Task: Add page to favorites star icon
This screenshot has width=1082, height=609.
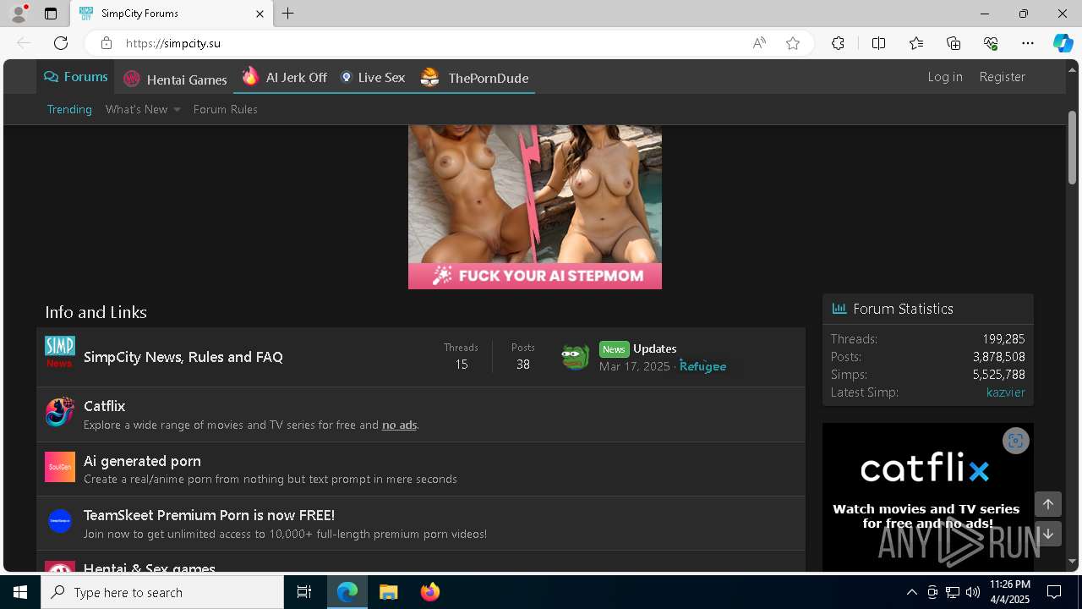Action: 793,43
